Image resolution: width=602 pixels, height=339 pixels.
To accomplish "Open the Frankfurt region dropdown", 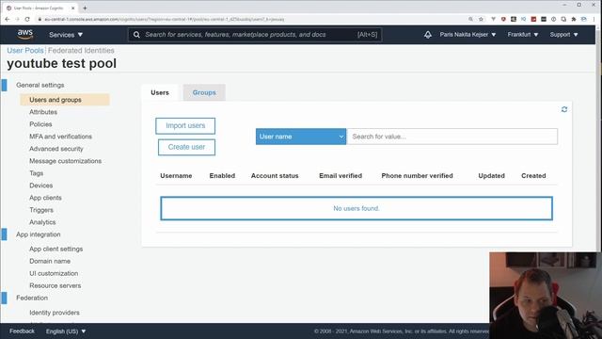I will pos(523,35).
